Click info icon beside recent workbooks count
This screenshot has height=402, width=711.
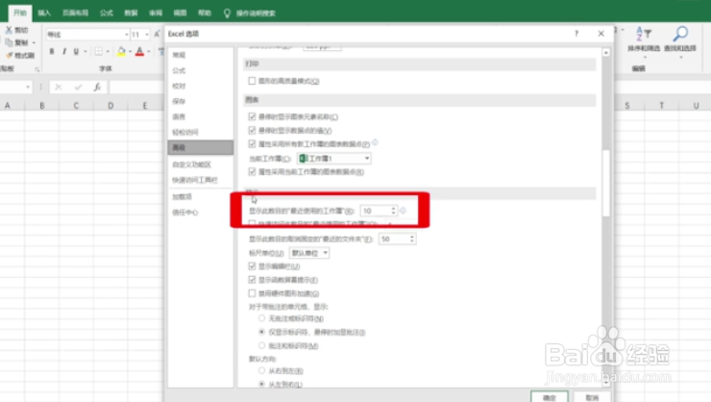(x=403, y=211)
